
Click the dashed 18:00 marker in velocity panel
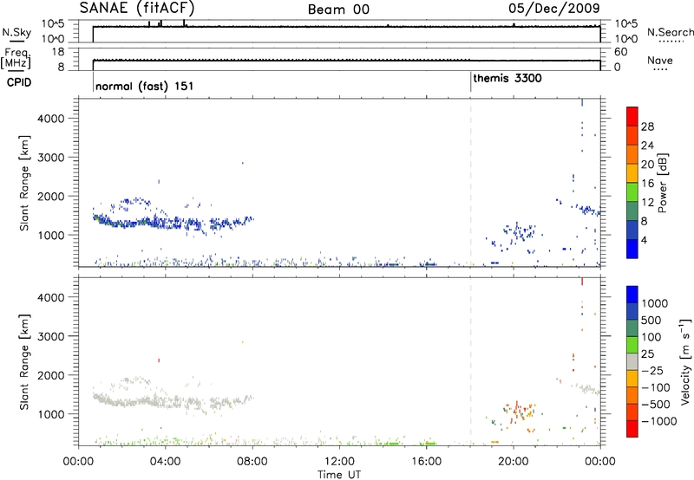[470, 361]
